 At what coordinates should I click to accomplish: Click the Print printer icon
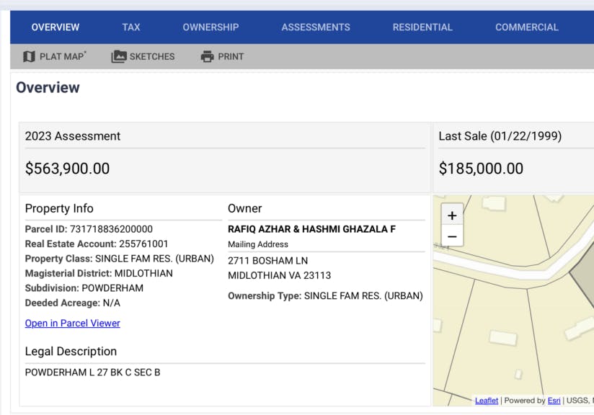point(208,56)
